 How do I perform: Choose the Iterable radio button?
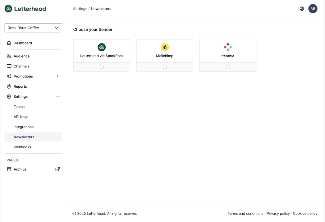pyautogui.click(x=228, y=67)
